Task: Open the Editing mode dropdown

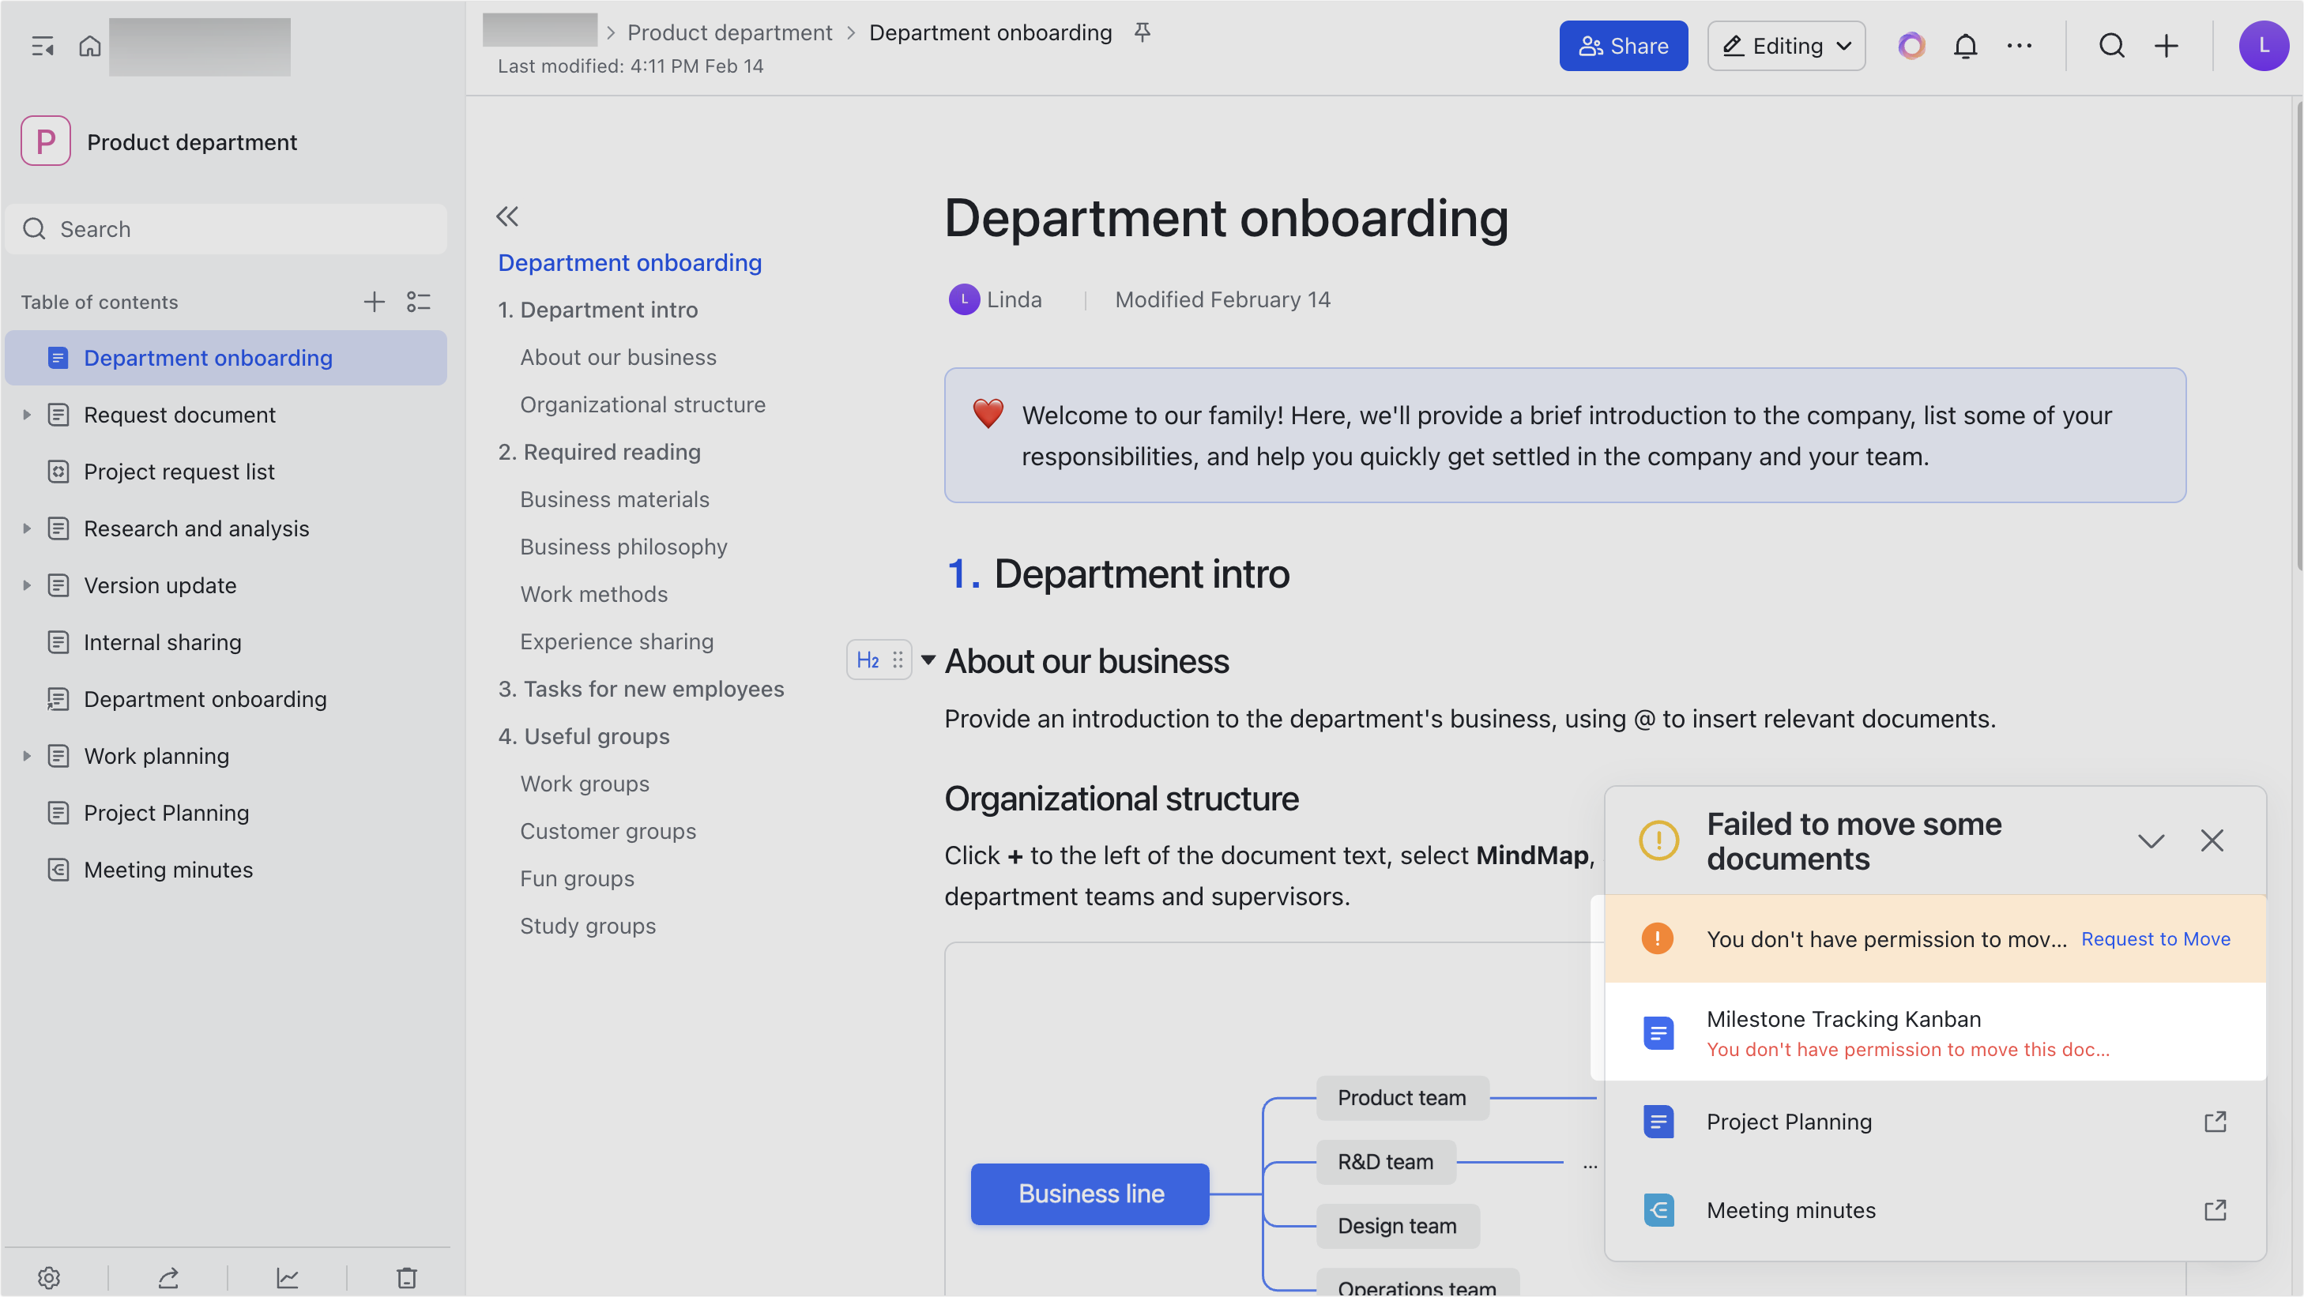Action: click(1785, 46)
